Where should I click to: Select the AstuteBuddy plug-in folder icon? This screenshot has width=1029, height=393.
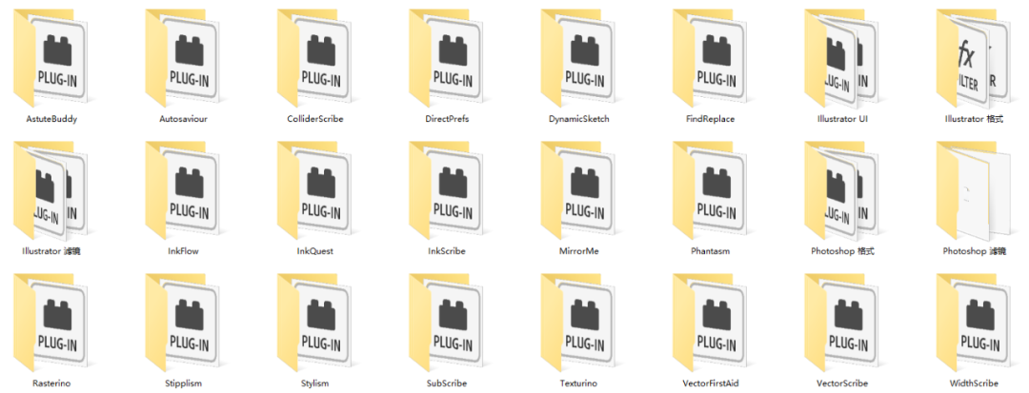tap(51, 58)
